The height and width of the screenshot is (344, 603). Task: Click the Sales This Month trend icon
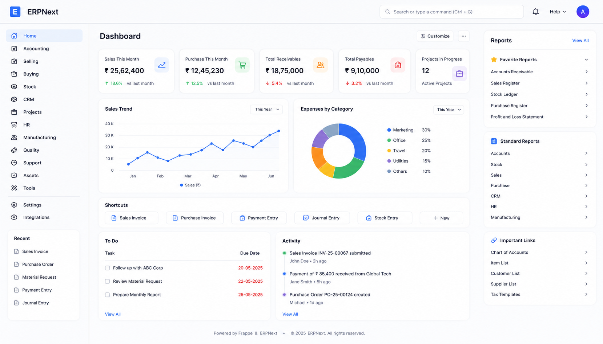(162, 65)
